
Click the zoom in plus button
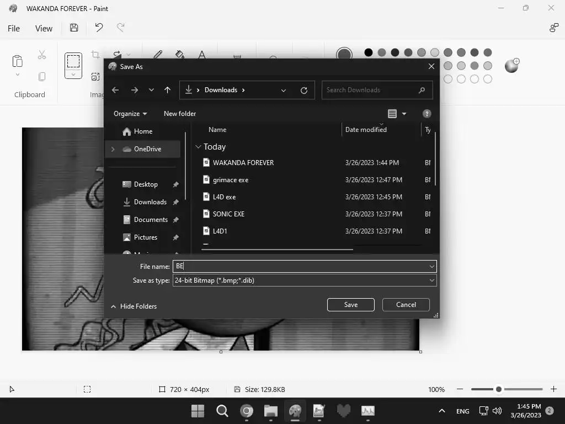[554, 389]
